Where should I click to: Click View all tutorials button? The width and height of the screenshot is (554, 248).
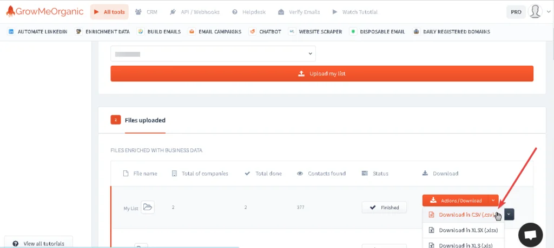pos(38,243)
